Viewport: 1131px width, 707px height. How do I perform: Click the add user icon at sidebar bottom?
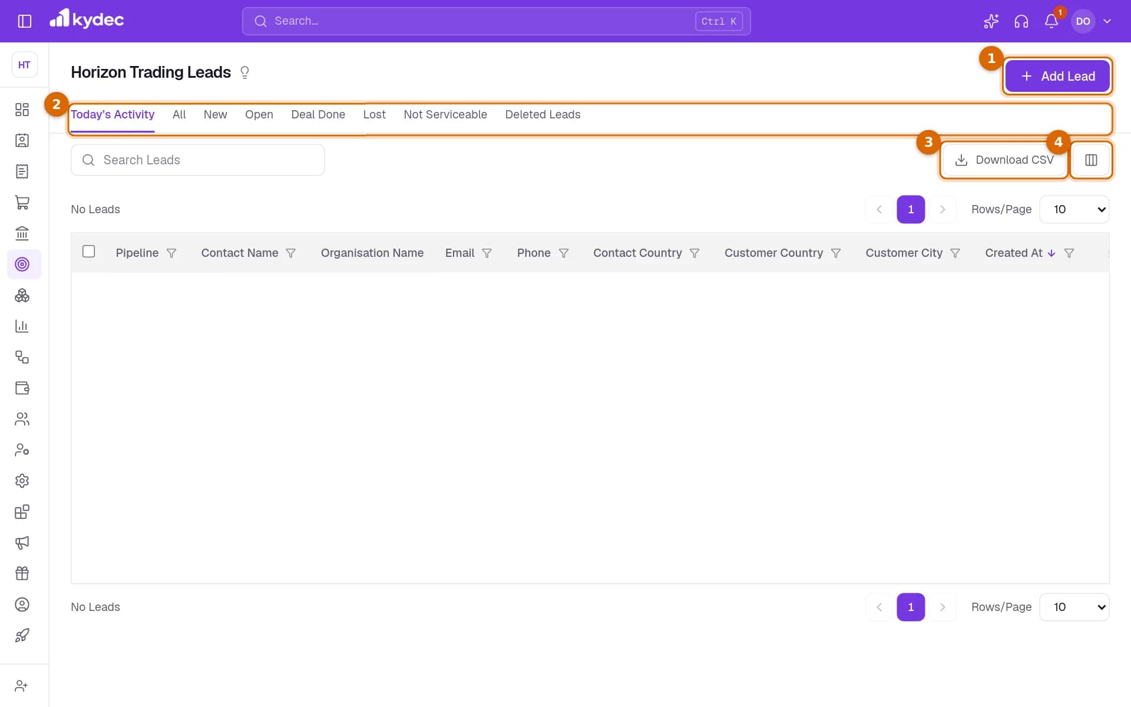[x=22, y=686]
